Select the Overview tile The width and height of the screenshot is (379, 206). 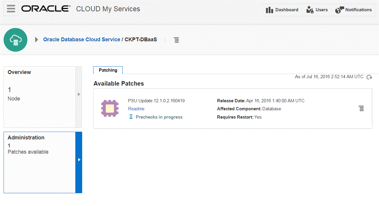click(40, 97)
